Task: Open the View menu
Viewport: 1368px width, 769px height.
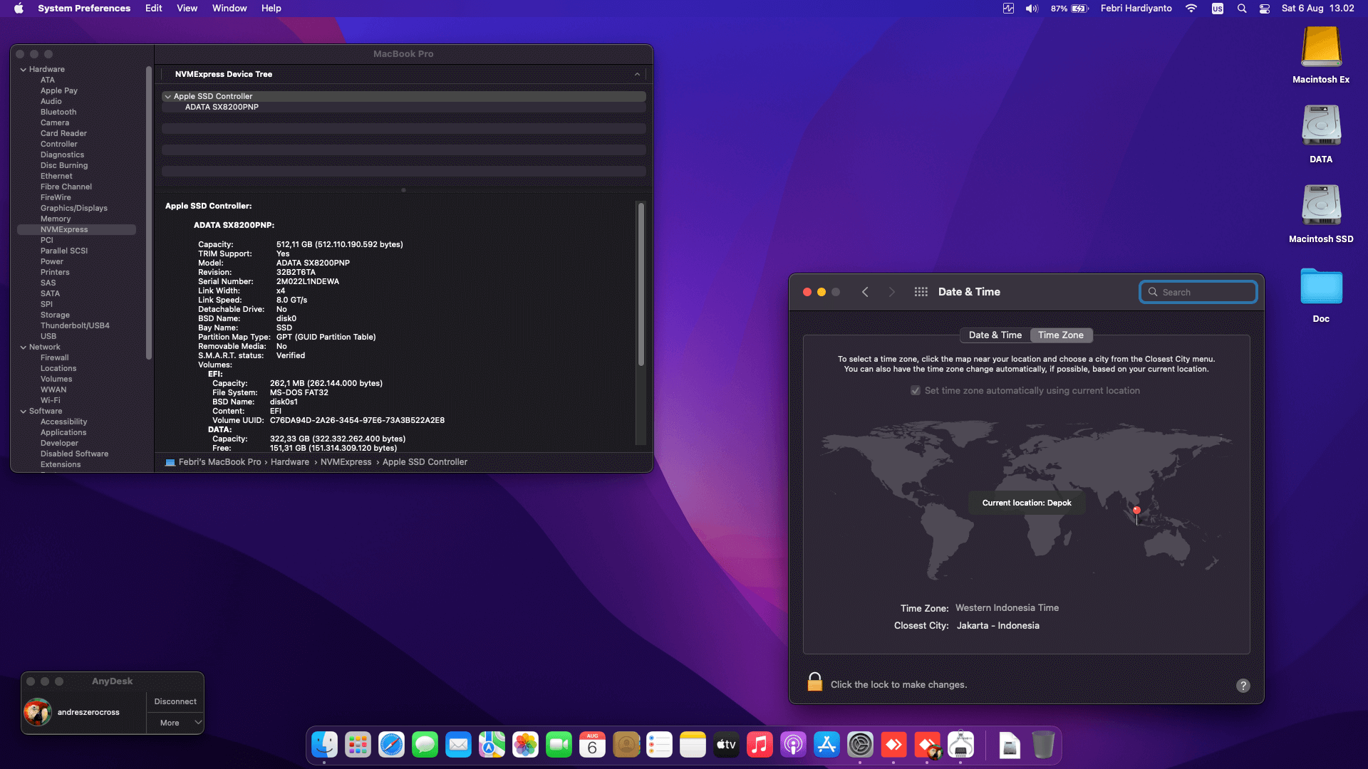Action: [187, 9]
